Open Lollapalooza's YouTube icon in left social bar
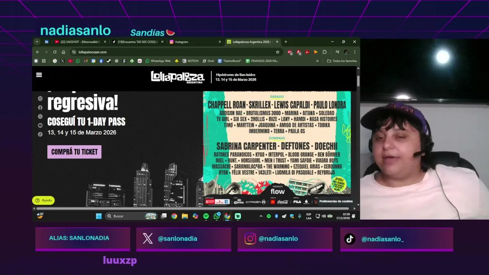The image size is (489, 275). [40, 125]
